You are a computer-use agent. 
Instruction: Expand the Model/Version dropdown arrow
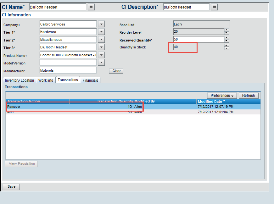pos(101,63)
